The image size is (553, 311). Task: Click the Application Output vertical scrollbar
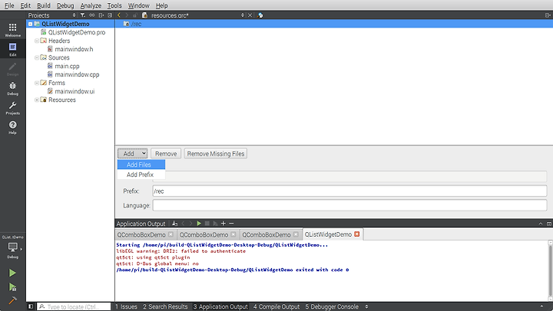coord(550,270)
